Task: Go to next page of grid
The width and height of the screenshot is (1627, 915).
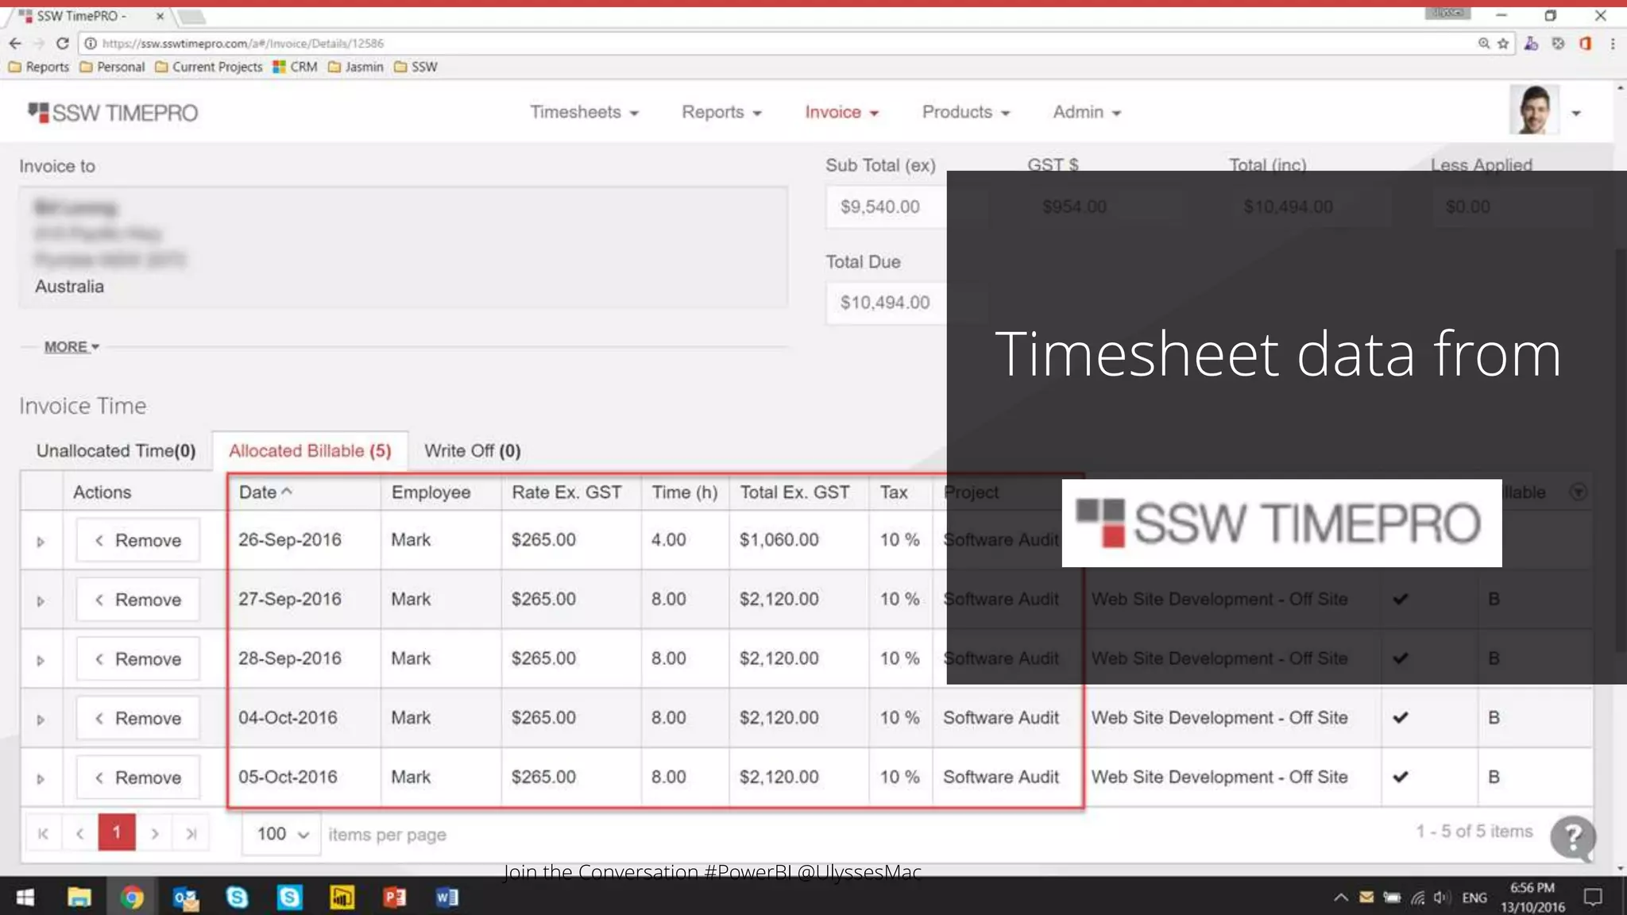Action: [x=155, y=833]
